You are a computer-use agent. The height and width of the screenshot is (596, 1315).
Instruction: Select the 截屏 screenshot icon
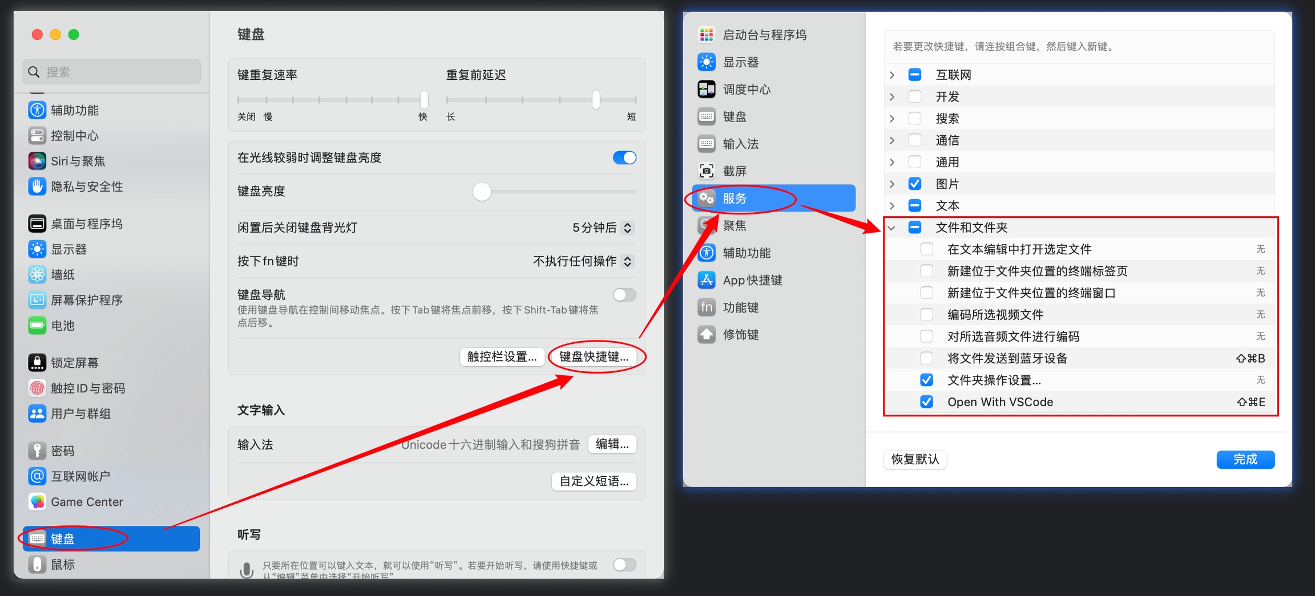(707, 171)
